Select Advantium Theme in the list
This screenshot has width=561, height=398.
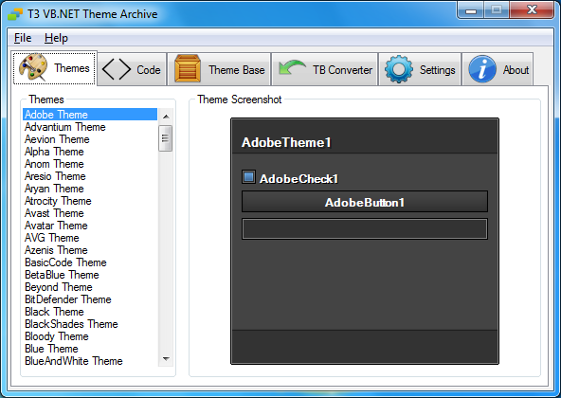[90, 127]
